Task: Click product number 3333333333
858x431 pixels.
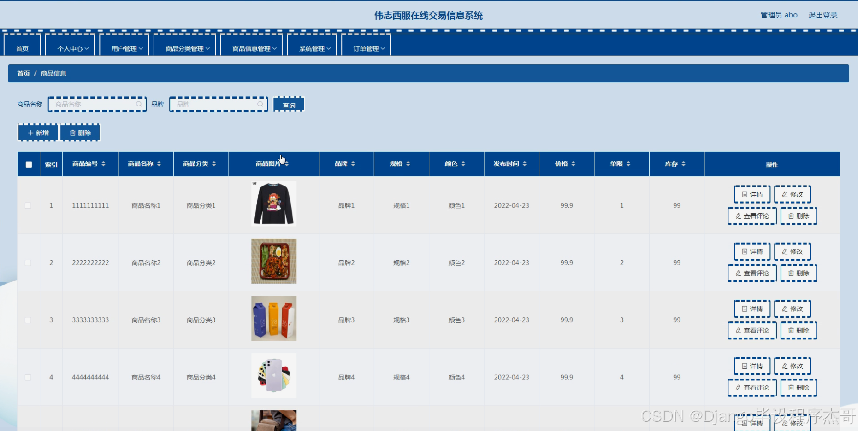Action: [x=90, y=320]
